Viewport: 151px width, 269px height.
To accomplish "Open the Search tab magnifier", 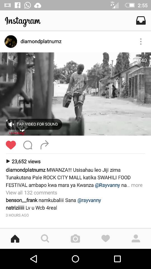I will pos(45,239).
